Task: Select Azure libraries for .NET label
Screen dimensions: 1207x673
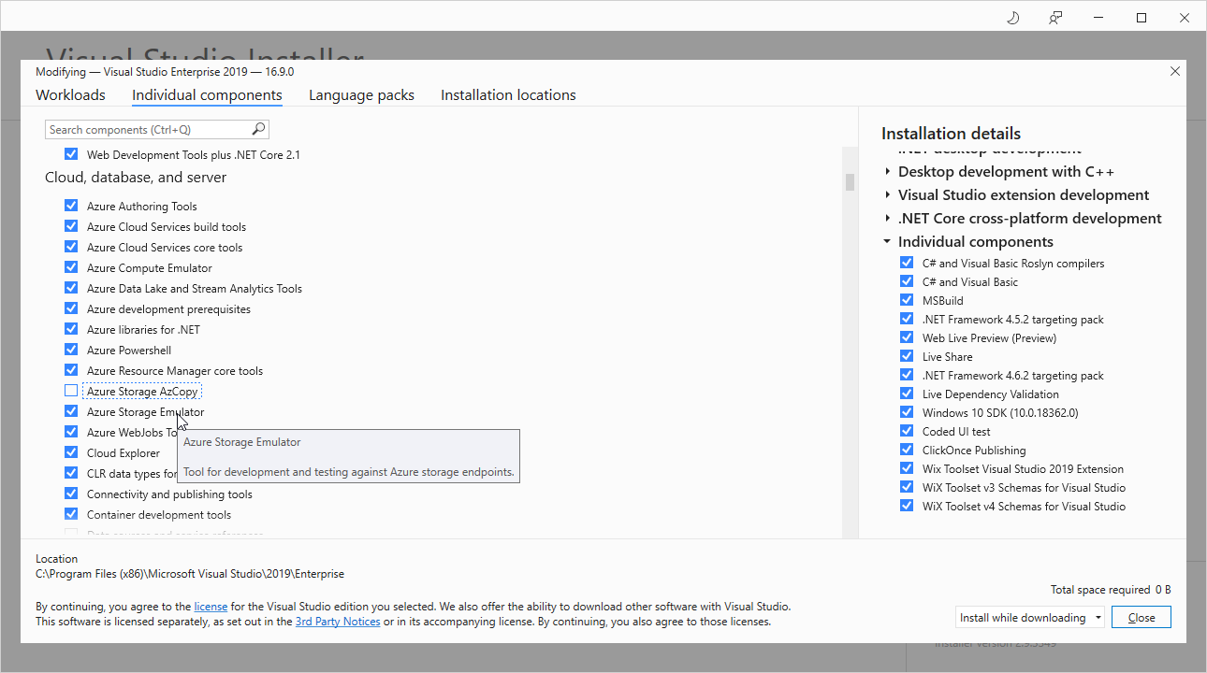Action: point(143,329)
